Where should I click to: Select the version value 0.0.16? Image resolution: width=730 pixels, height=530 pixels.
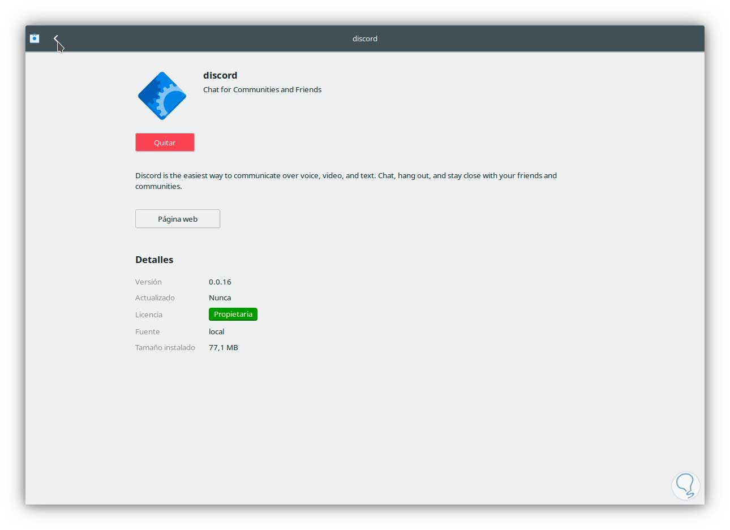point(220,282)
